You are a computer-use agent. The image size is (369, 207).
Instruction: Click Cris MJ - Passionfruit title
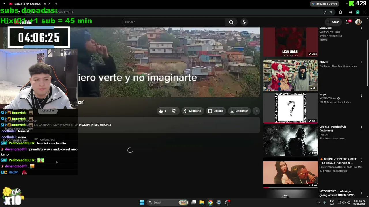click(332, 129)
